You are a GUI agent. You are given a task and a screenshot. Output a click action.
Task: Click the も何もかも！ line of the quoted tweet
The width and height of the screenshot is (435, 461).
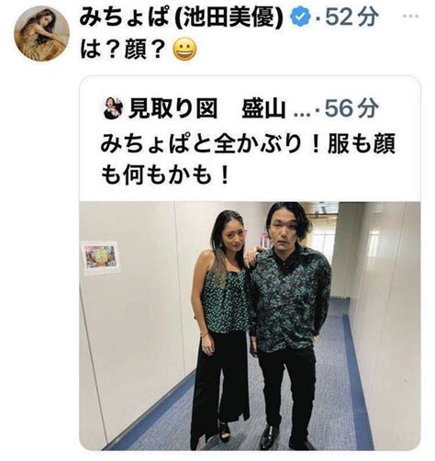coord(165,175)
